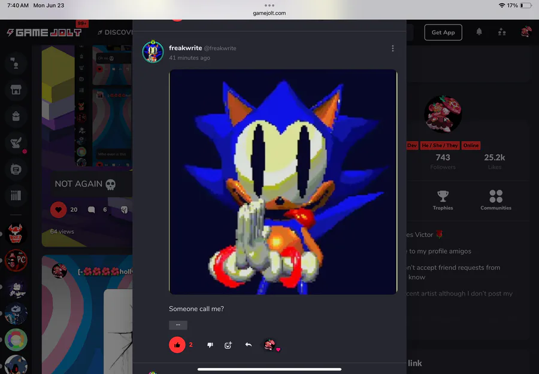Viewport: 539px width, 374px height.
Task: Open comments on NOT AGAIN post
Action: (91, 209)
